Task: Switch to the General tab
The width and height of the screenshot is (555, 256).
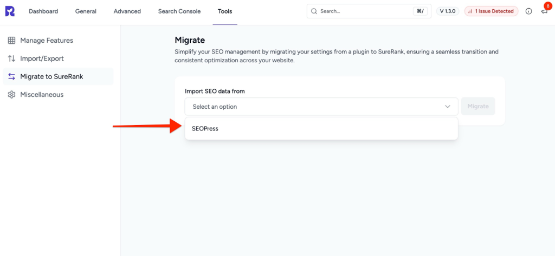Action: coord(86,11)
